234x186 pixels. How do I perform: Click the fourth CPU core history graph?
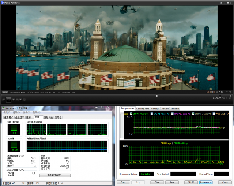coord(97,129)
